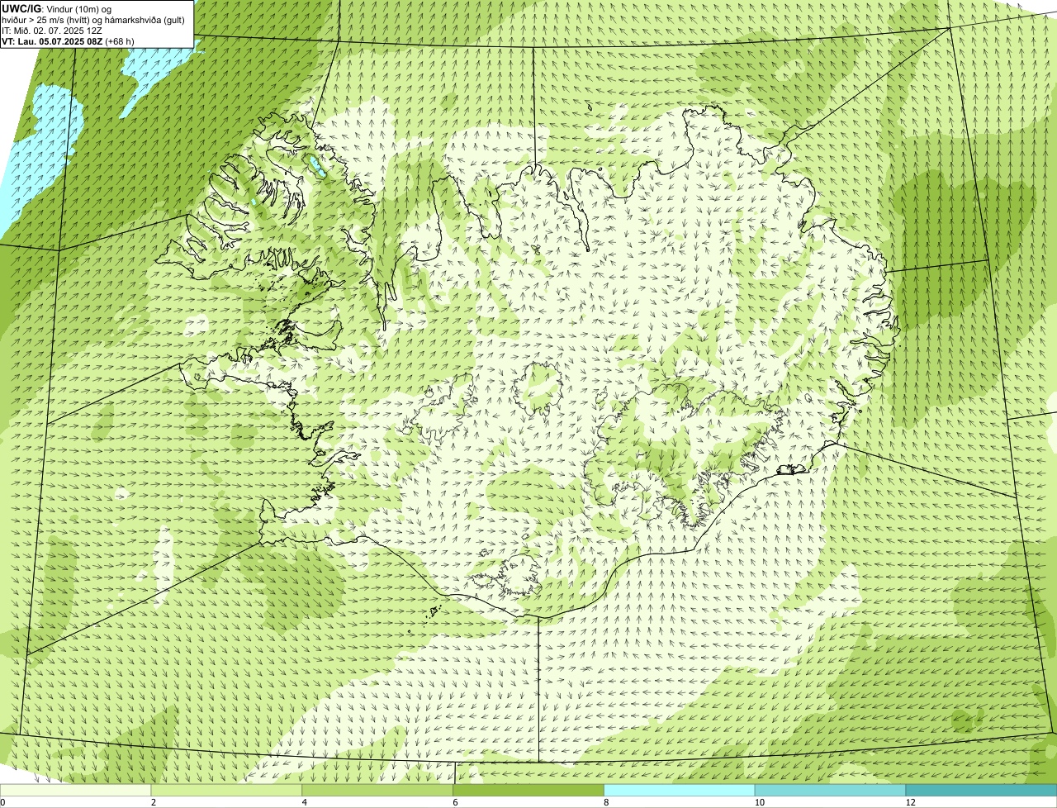The width and height of the screenshot is (1057, 808).
Task: Click the scale label '4'
Action: (305, 802)
